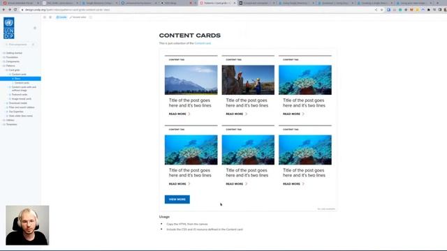Click the browser forward arrow
This screenshot has height=251, width=447.
(9, 10)
